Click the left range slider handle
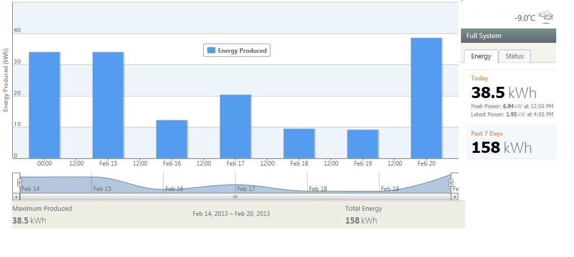Image resolution: width=574 pixels, height=257 pixels. point(19,182)
